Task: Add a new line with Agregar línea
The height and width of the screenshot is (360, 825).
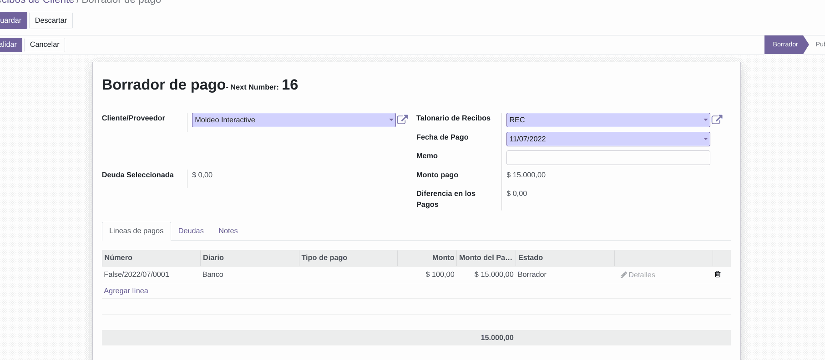Action: [126, 291]
